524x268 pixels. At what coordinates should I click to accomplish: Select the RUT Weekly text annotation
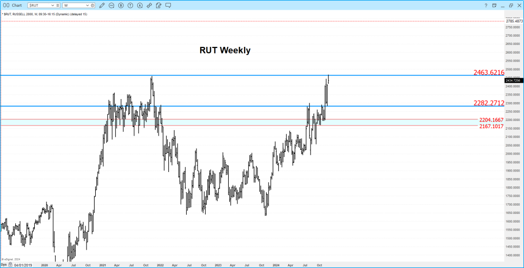click(225, 51)
